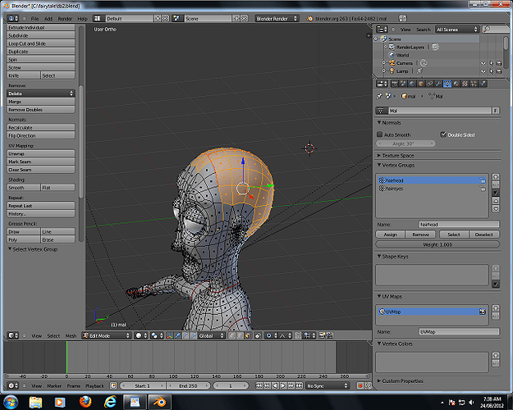Screen dimensions: 513x410
Task: Click the End 250 frame field
Action: point(188,386)
